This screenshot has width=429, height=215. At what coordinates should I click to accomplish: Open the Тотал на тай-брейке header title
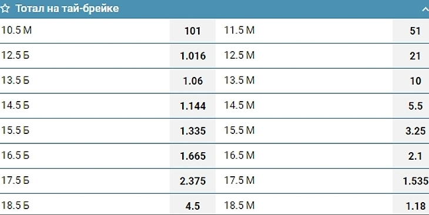[67, 8]
